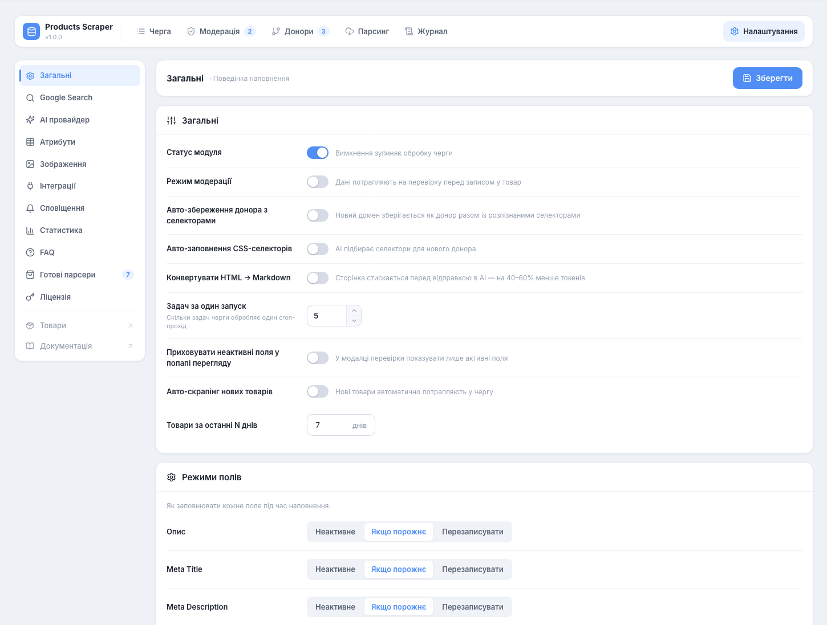Viewport: 827px width, 625px height.
Task: Open the Журнал tab
Action: [x=426, y=31]
